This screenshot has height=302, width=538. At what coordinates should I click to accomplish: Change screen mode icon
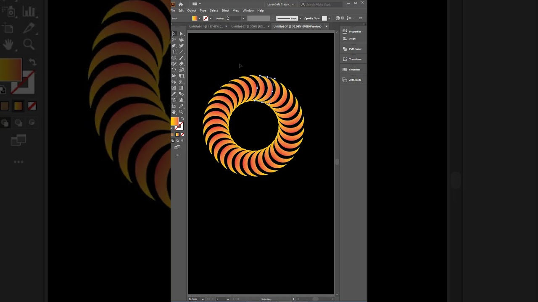177,147
